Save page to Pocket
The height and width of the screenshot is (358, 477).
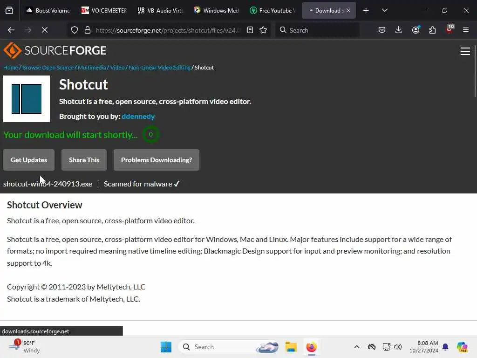point(382,30)
